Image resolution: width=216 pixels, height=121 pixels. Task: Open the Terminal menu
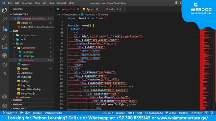tap(61, 3)
